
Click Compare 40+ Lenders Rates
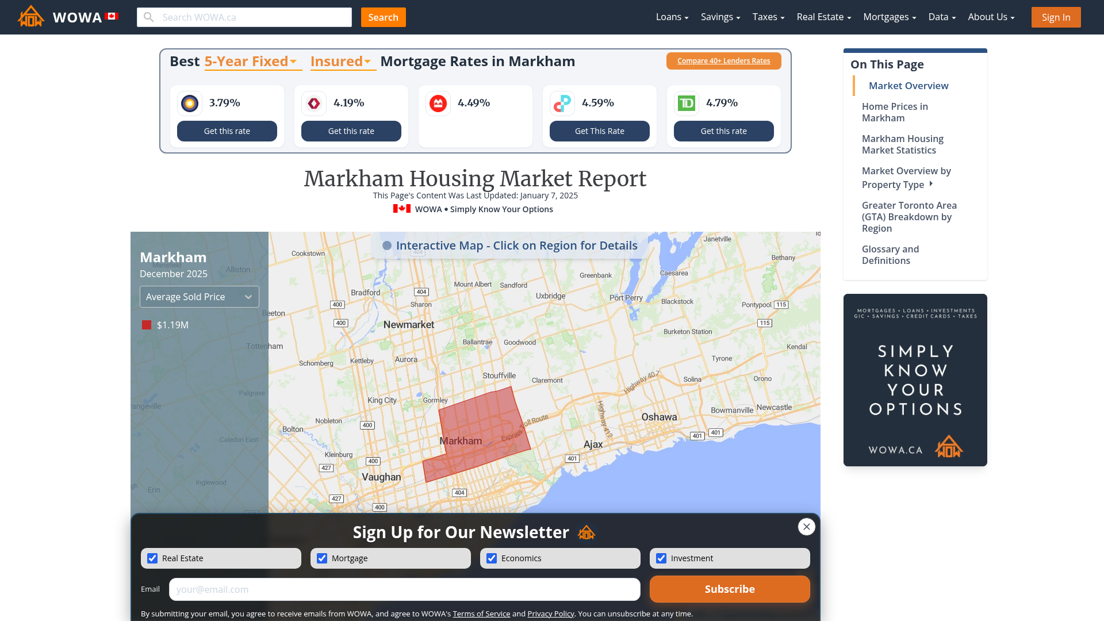(723, 60)
